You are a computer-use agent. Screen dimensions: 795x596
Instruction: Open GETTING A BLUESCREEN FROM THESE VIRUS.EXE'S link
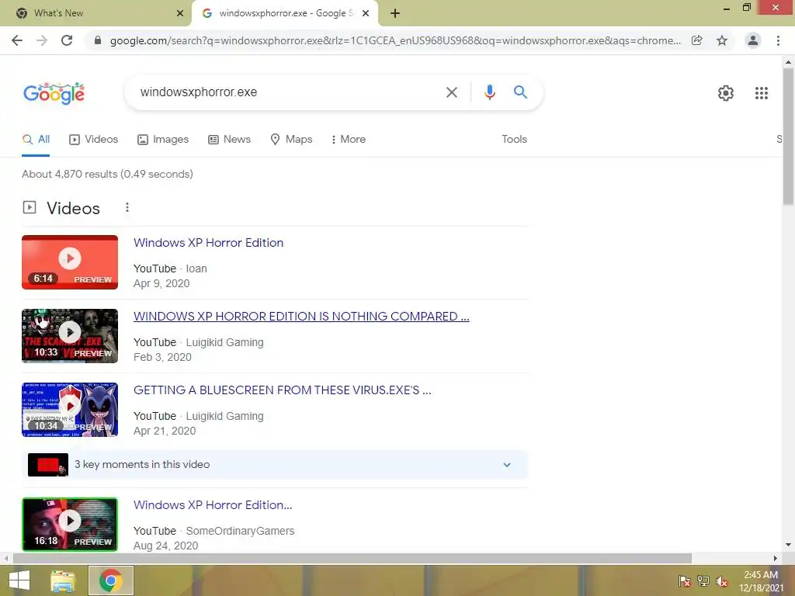tap(283, 390)
